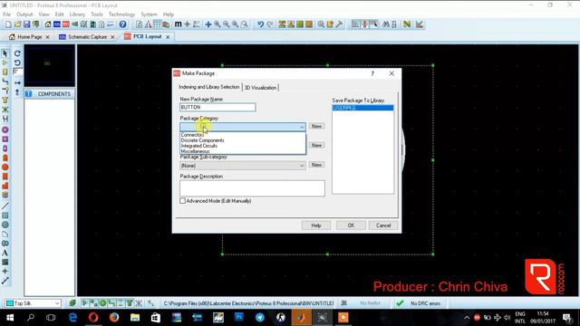Click the OK button in Make Package
The image size is (580, 326).
pos(351,225)
